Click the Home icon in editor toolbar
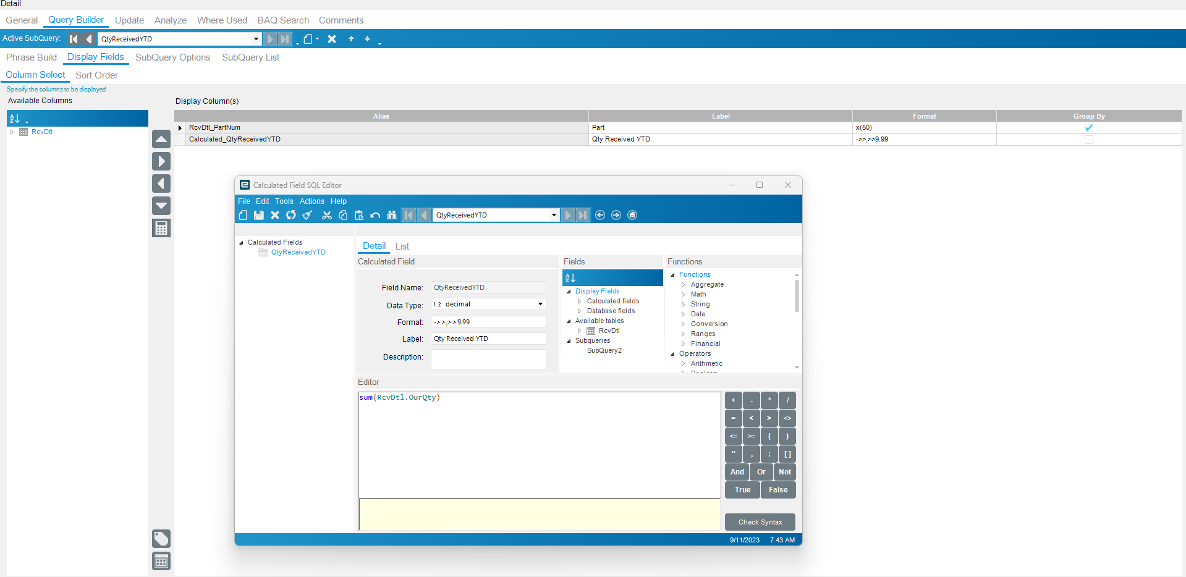The image size is (1186, 577). [632, 215]
